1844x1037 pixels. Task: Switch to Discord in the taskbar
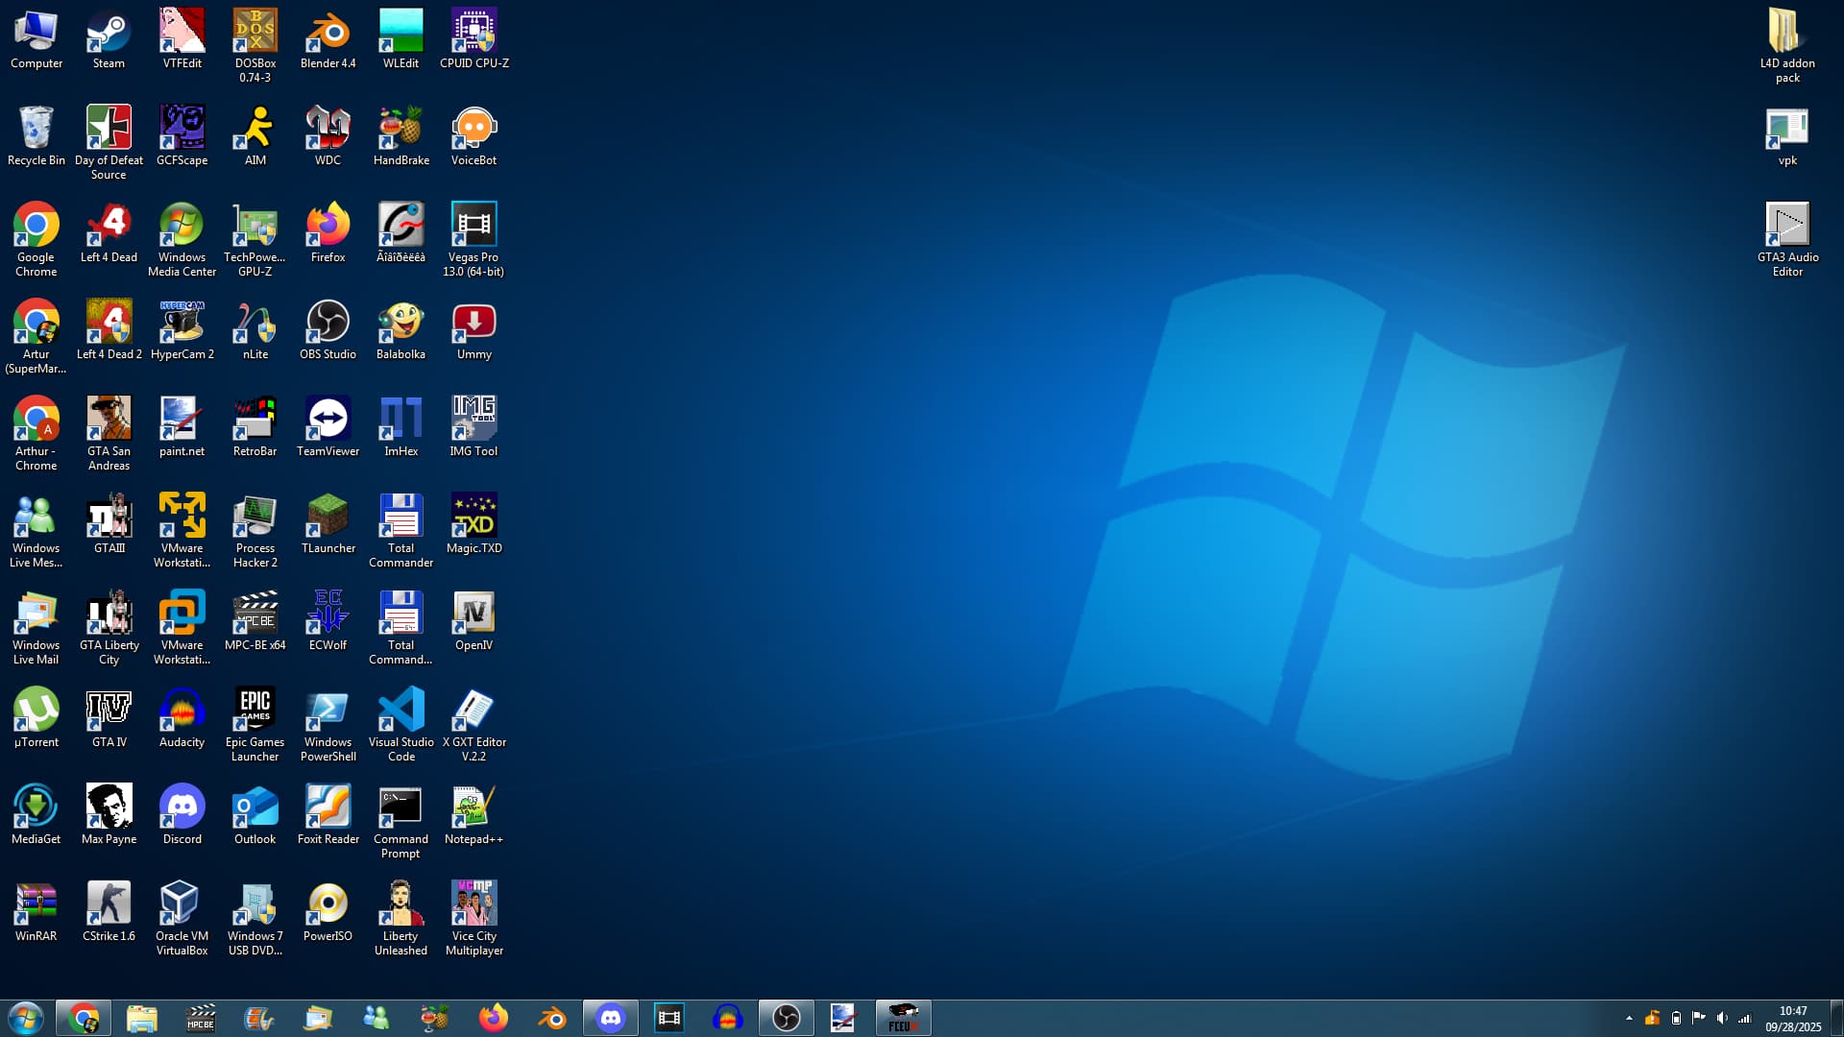[611, 1018]
